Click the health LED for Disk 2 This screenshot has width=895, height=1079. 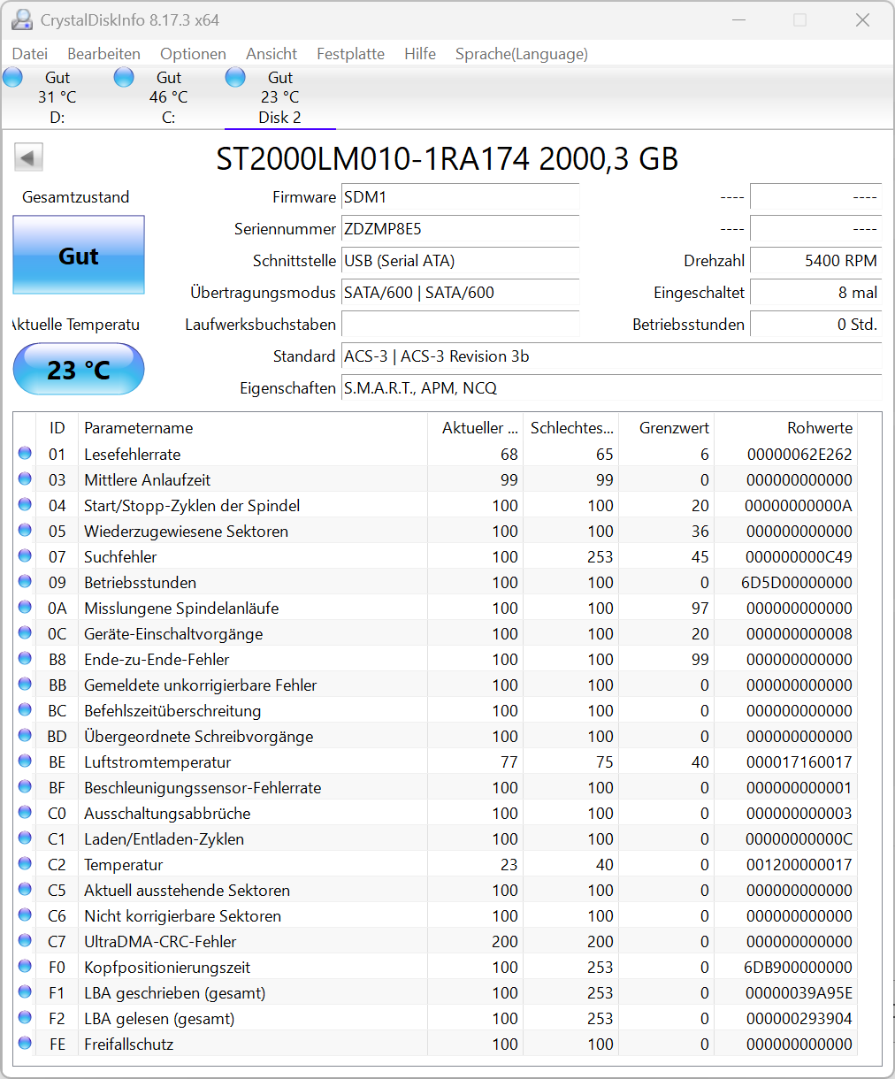coord(235,77)
